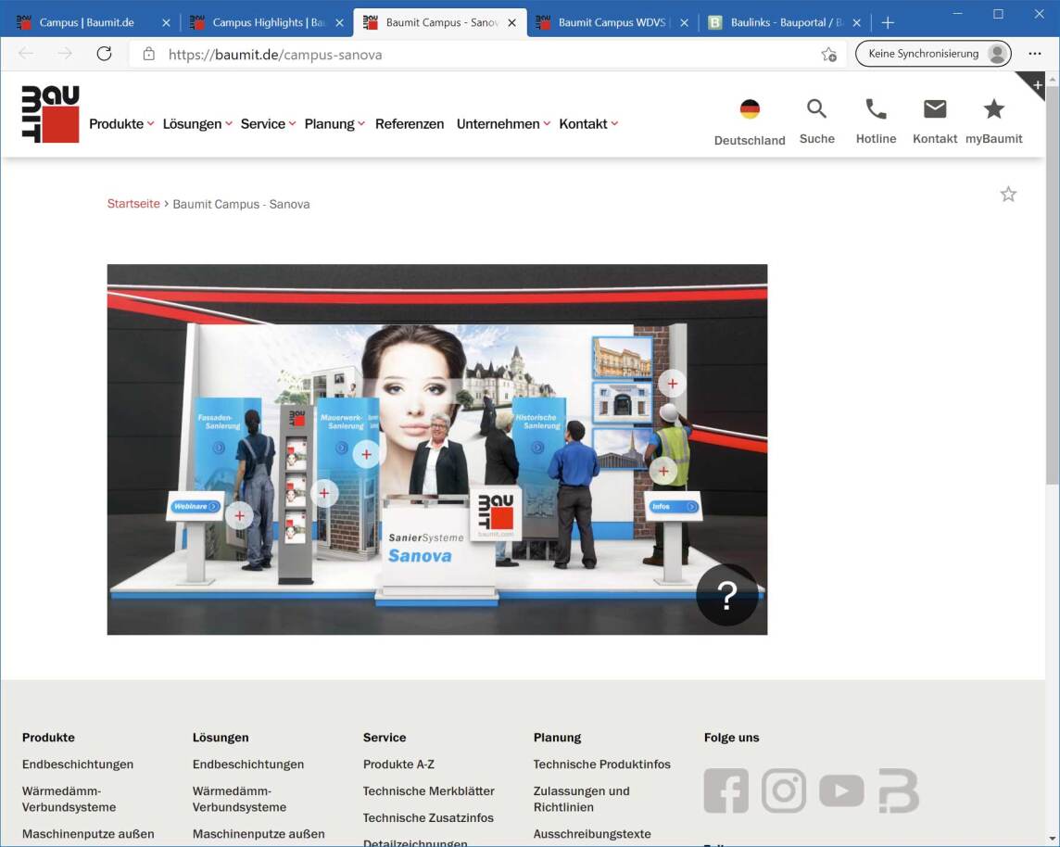Click the plus hotspot next to brochure stand
Viewport: 1060px width, 847px height.
pyautogui.click(x=323, y=493)
